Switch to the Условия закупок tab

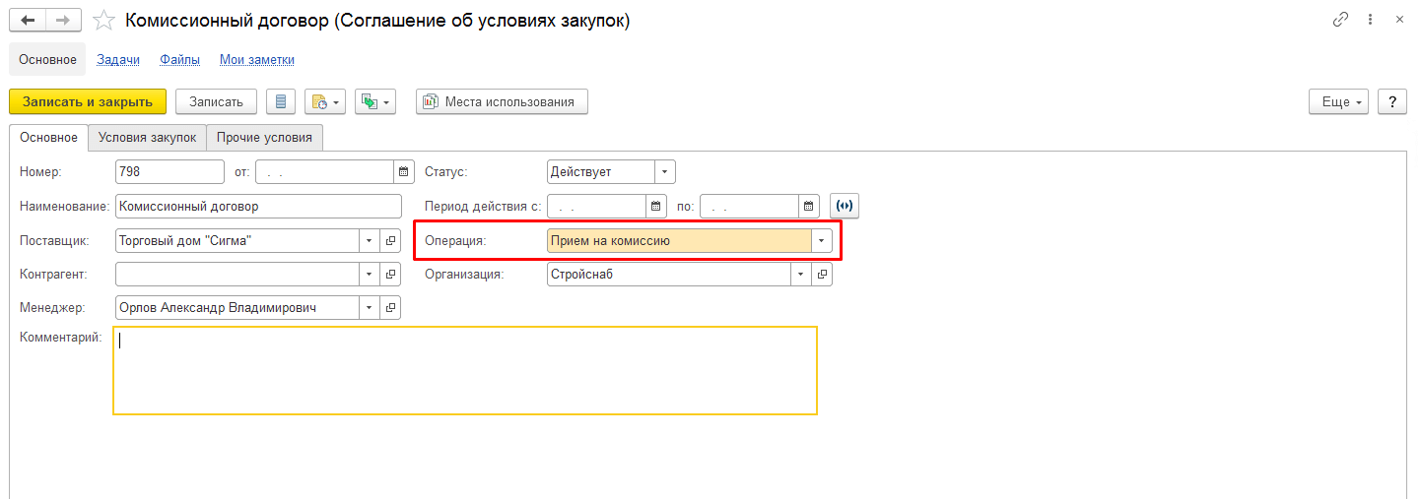(147, 138)
